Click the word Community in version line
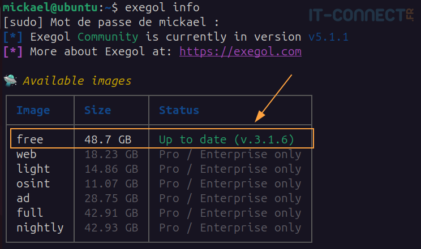421x249 pixels. pos(108,37)
